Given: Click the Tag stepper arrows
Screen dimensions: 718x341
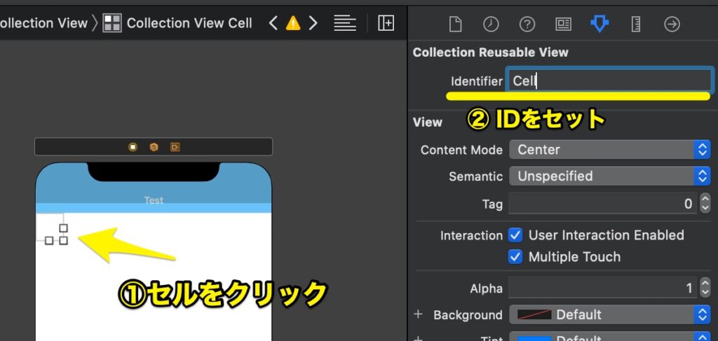Looking at the screenshot, I should click(x=705, y=204).
